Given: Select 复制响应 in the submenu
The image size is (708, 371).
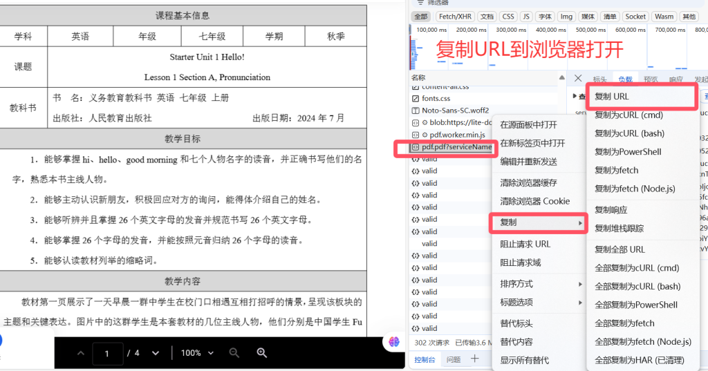Looking at the screenshot, I should [643, 210].
